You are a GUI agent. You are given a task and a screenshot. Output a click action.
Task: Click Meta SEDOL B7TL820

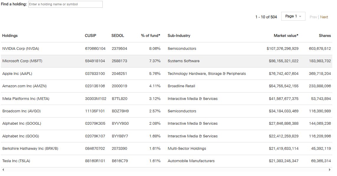point(120,99)
